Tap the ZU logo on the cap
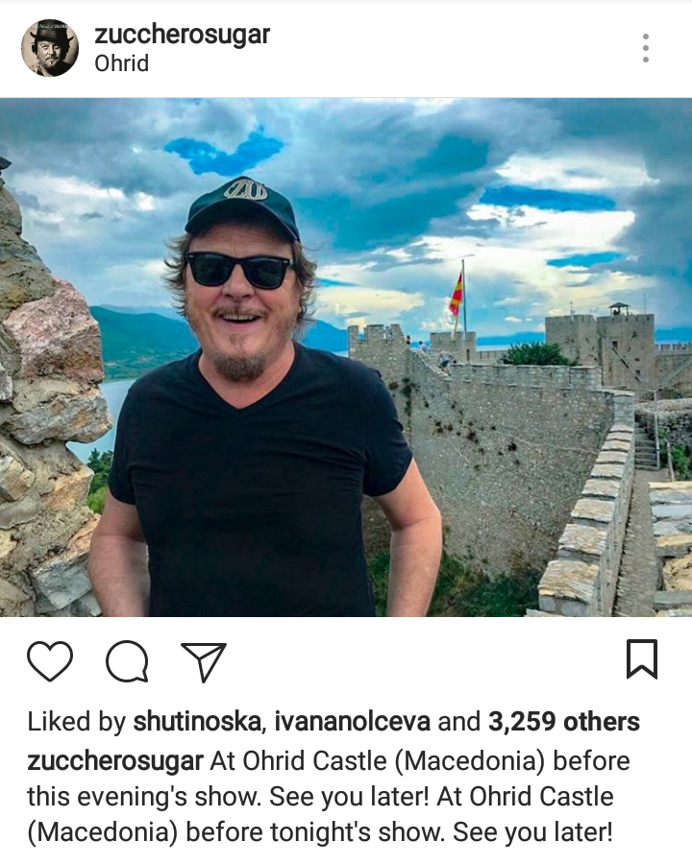This screenshot has width=692, height=867. (x=245, y=189)
